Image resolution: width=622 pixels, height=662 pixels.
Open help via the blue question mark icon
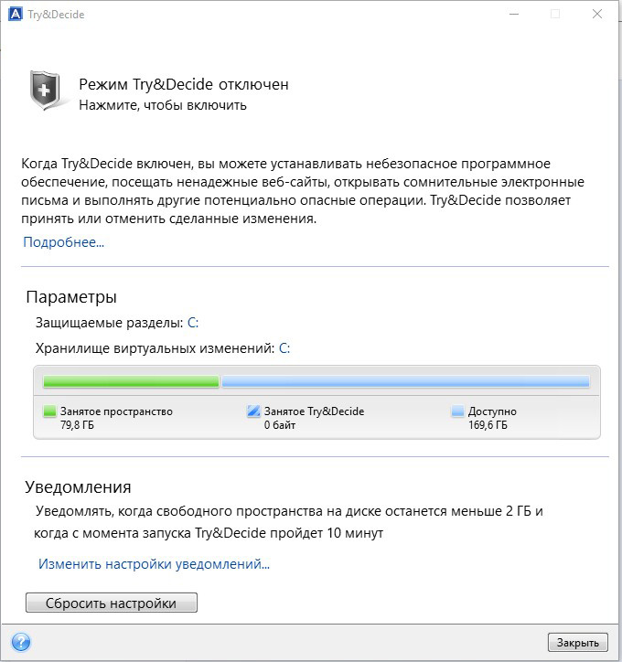point(21,642)
